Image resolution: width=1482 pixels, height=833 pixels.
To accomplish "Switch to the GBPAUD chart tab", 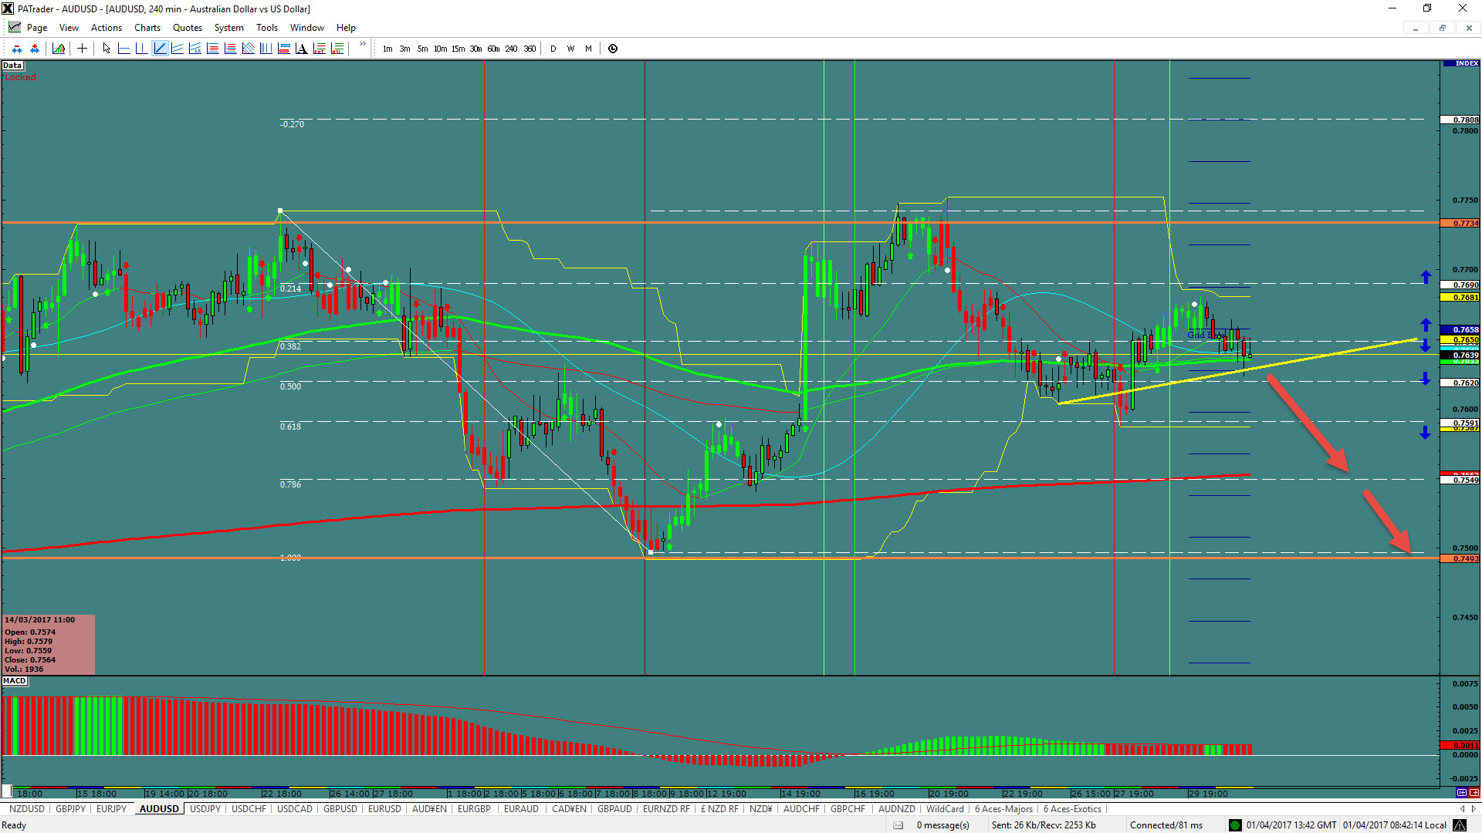I will click(614, 809).
